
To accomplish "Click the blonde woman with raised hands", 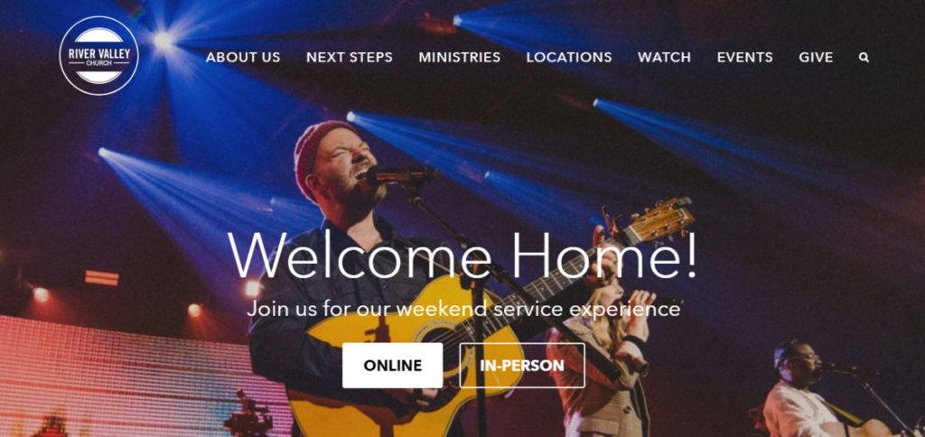I will [x=599, y=359].
